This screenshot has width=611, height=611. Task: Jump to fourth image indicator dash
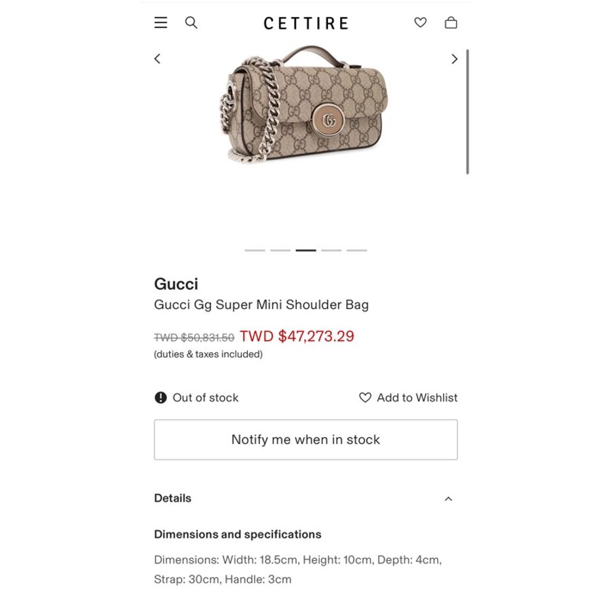click(x=331, y=250)
